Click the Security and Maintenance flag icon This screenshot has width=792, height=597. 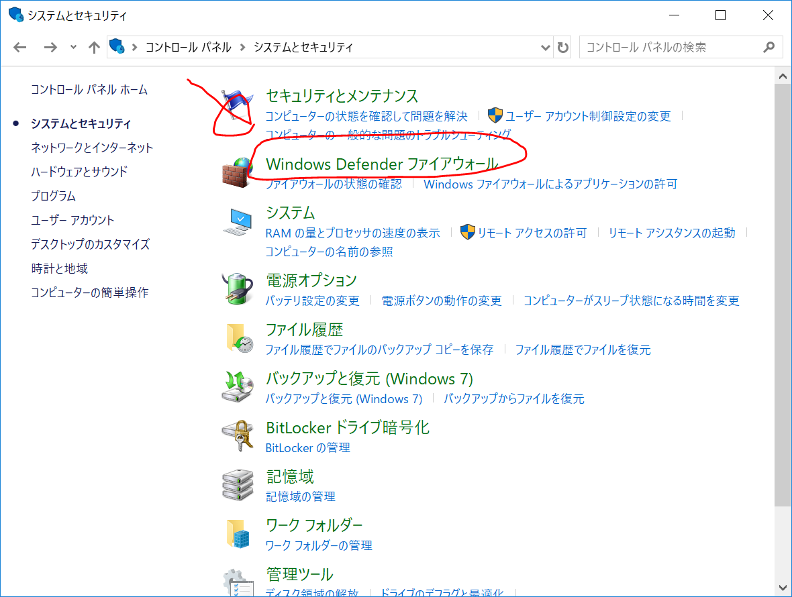pos(238,106)
